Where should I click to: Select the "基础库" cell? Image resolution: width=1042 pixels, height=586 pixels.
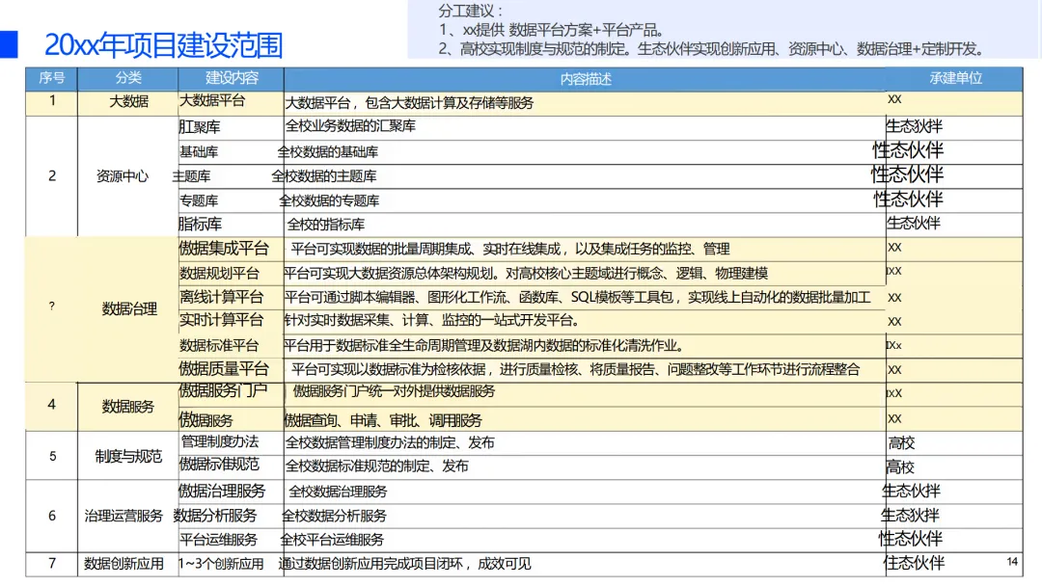199,152
